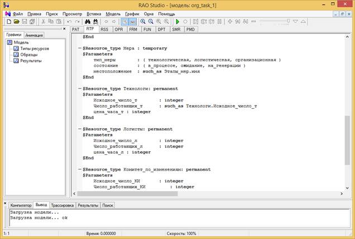Image resolution: width=355 pixels, height=239 pixels.
Task: Open the Вставка menu
Action: 94,14
